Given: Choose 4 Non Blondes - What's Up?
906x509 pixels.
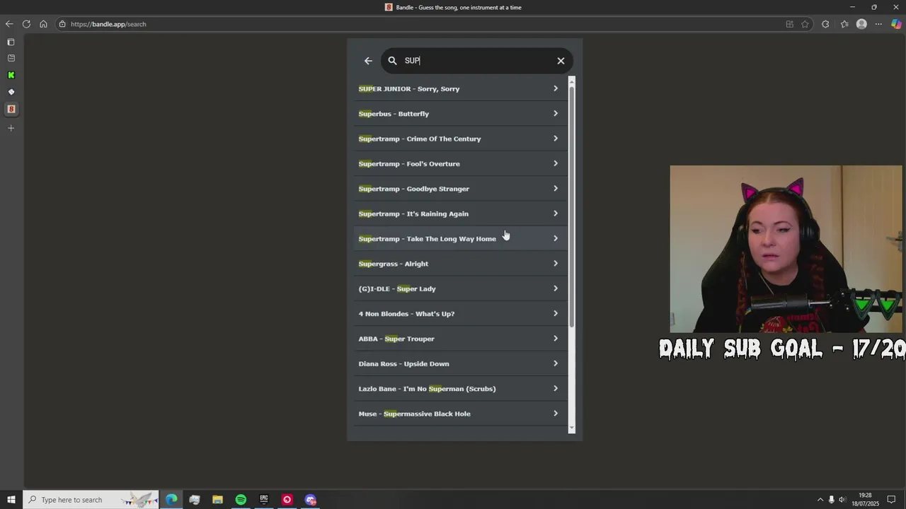Looking at the screenshot, I should pyautogui.click(x=461, y=313).
